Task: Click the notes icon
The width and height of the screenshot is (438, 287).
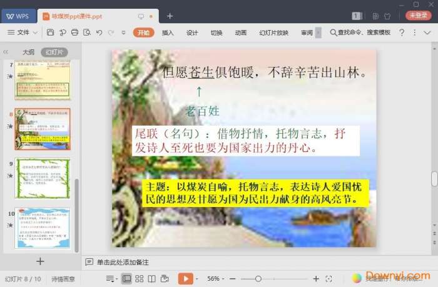Action: pyautogui.click(x=89, y=262)
